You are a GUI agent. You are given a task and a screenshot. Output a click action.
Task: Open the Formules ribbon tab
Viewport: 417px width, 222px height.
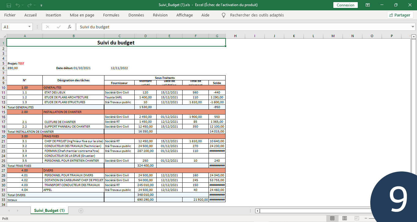coord(111,15)
